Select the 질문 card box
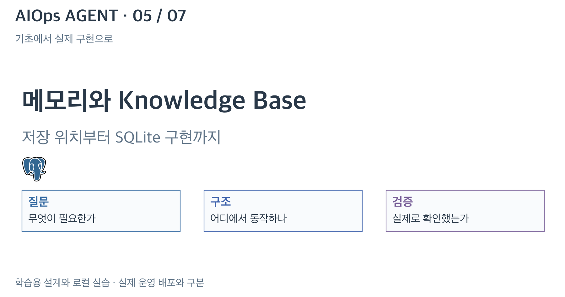 [x=101, y=211]
